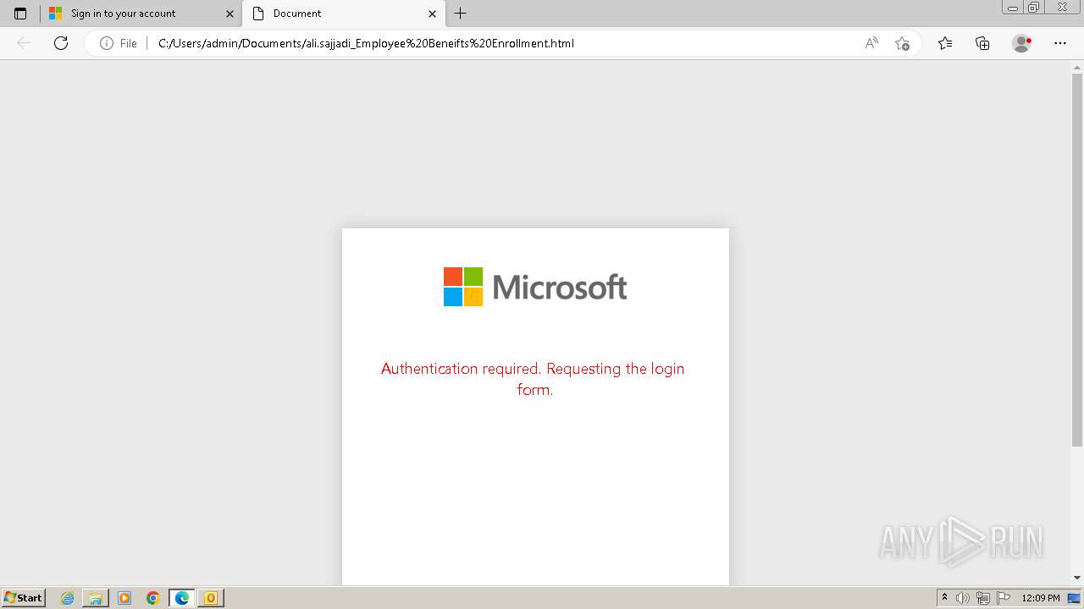Screen dimensions: 1084x609
Task: Show hidden system tray icons
Action: [x=944, y=598]
